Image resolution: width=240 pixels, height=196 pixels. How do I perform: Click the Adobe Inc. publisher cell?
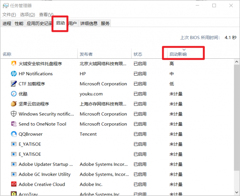pos(91,184)
